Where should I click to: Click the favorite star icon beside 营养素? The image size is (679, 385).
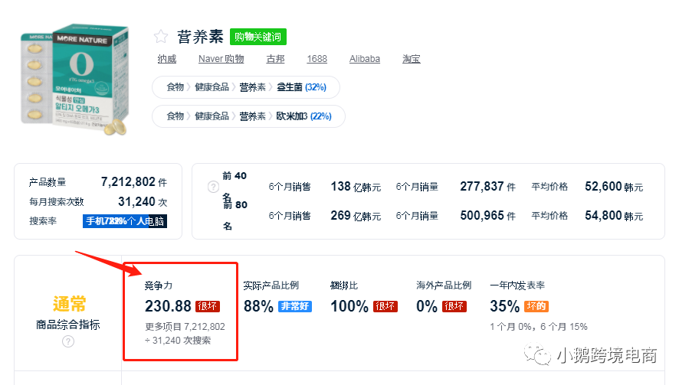coord(161,36)
